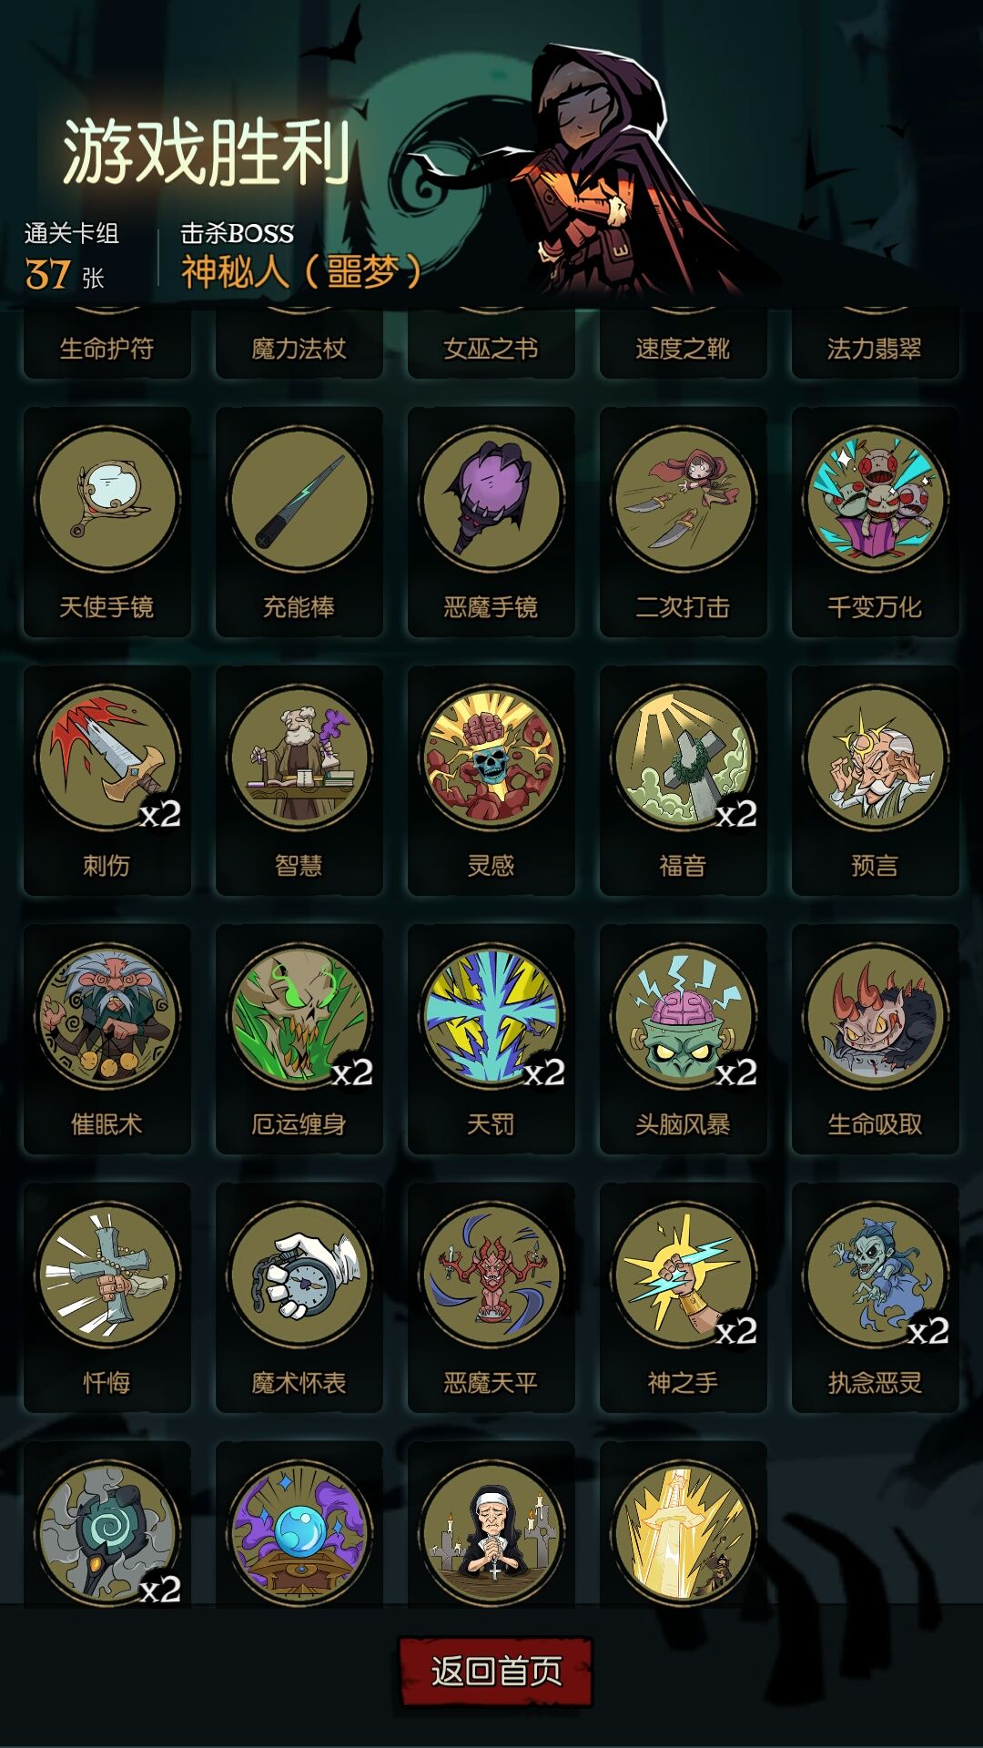Image resolution: width=983 pixels, height=1748 pixels.
Task: Select the 灵感 skull brain card
Action: (491, 780)
